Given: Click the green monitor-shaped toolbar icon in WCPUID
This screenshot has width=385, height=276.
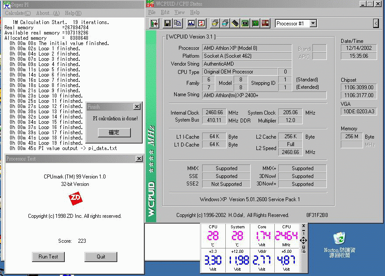Looking at the screenshot, I should pos(245,24).
